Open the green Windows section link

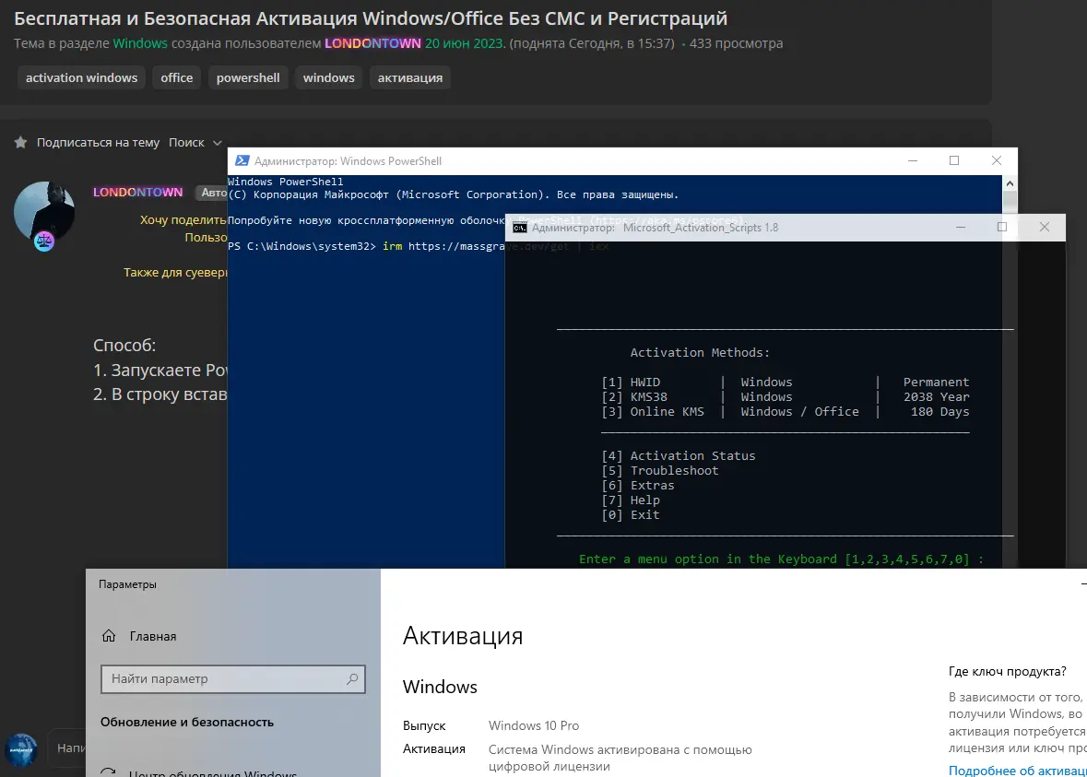140,43
